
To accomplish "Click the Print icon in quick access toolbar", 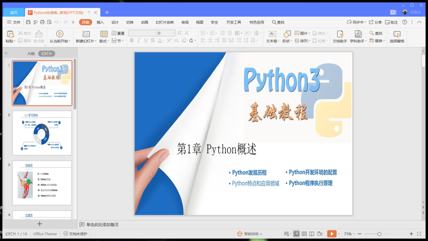I will point(42,22).
